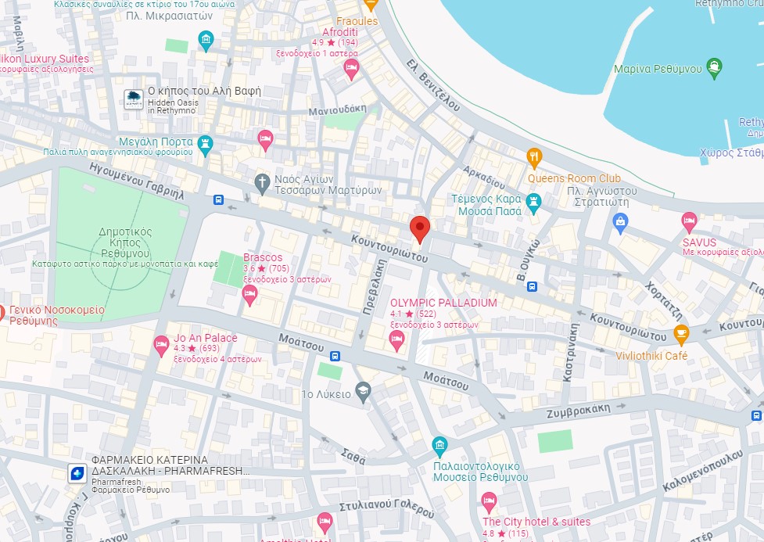The width and height of the screenshot is (764, 542).
Task: Click the red dropped location pin
Action: [x=419, y=230]
